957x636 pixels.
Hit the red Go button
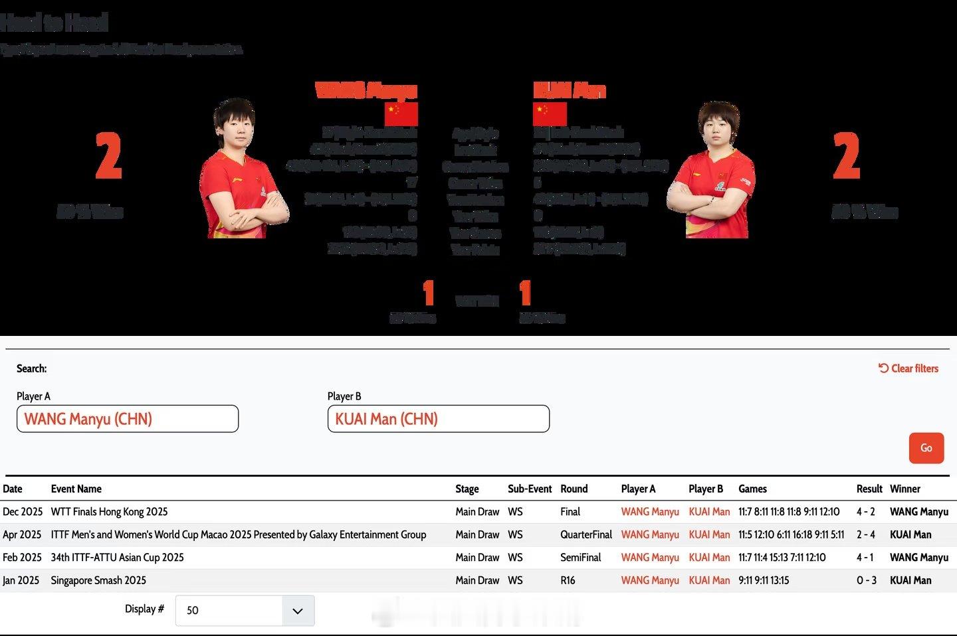(x=926, y=447)
